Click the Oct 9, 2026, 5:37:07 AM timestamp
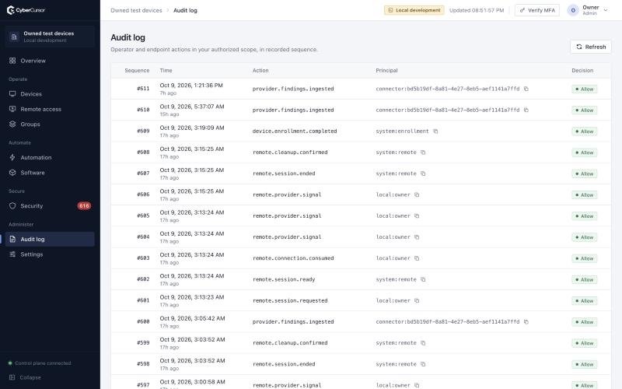Screen dimensions: 622x389 coord(192,107)
